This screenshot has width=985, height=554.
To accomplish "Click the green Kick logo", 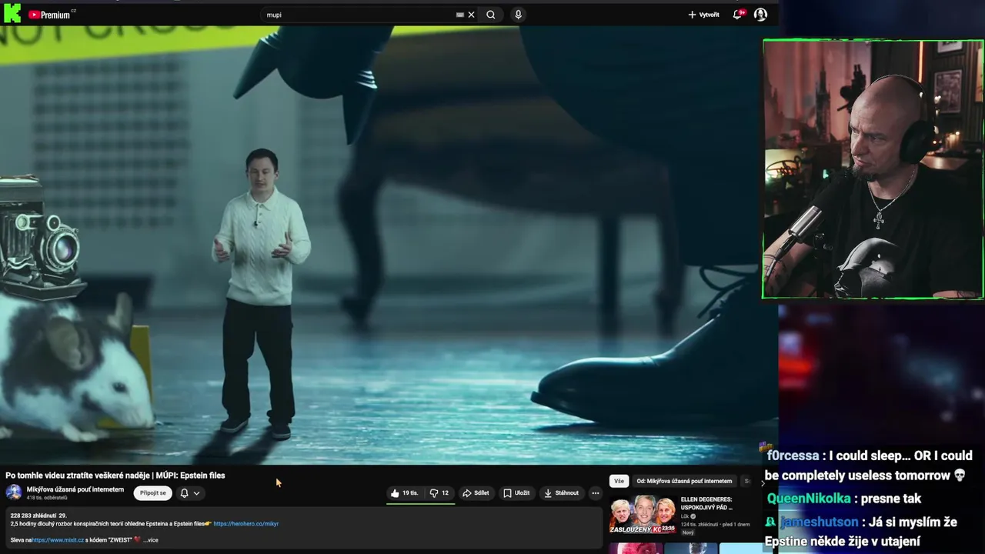I will [x=12, y=13].
